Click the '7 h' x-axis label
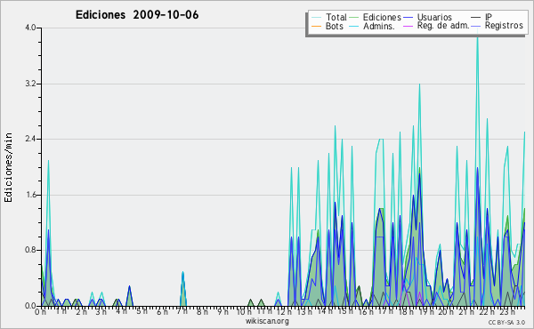Image resolution: width=534 pixels, height=329 pixels. (x=182, y=311)
